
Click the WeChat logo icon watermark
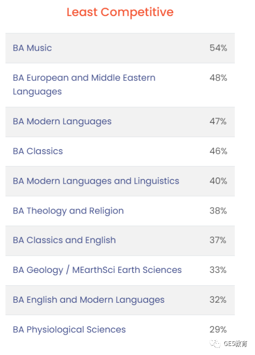[215, 344]
